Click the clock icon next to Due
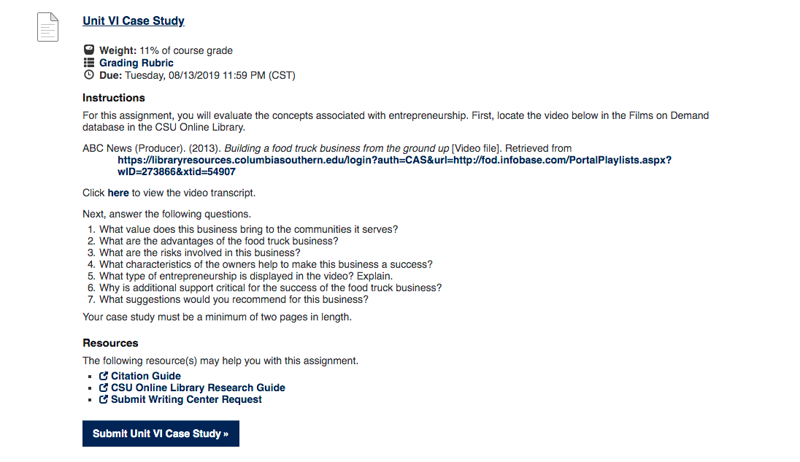This screenshot has width=800, height=462. tap(89, 75)
